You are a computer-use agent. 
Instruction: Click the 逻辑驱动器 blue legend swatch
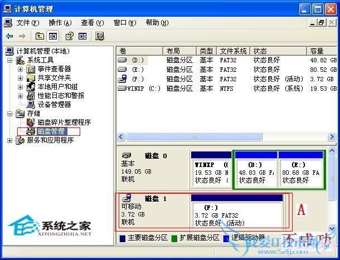click(226, 238)
